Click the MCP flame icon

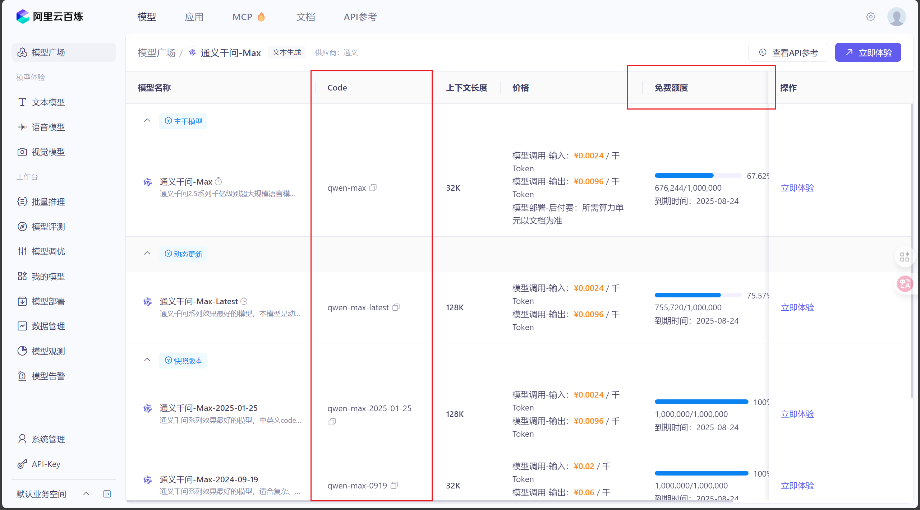click(x=261, y=17)
